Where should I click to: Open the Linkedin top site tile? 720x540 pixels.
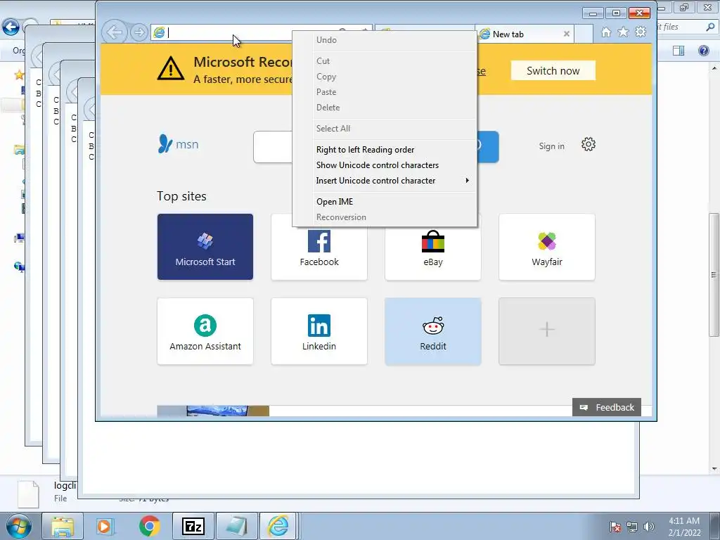(319, 331)
